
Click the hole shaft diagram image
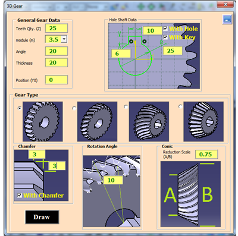point(154,56)
